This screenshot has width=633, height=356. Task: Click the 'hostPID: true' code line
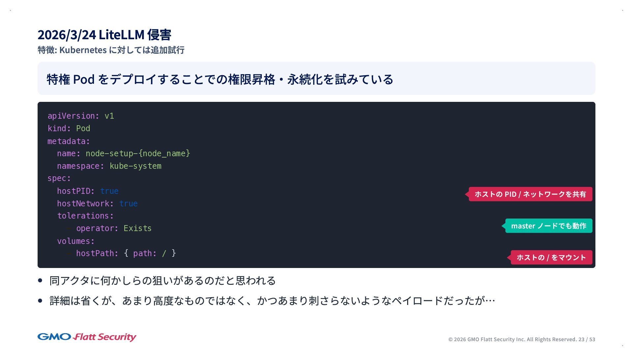coord(88,191)
